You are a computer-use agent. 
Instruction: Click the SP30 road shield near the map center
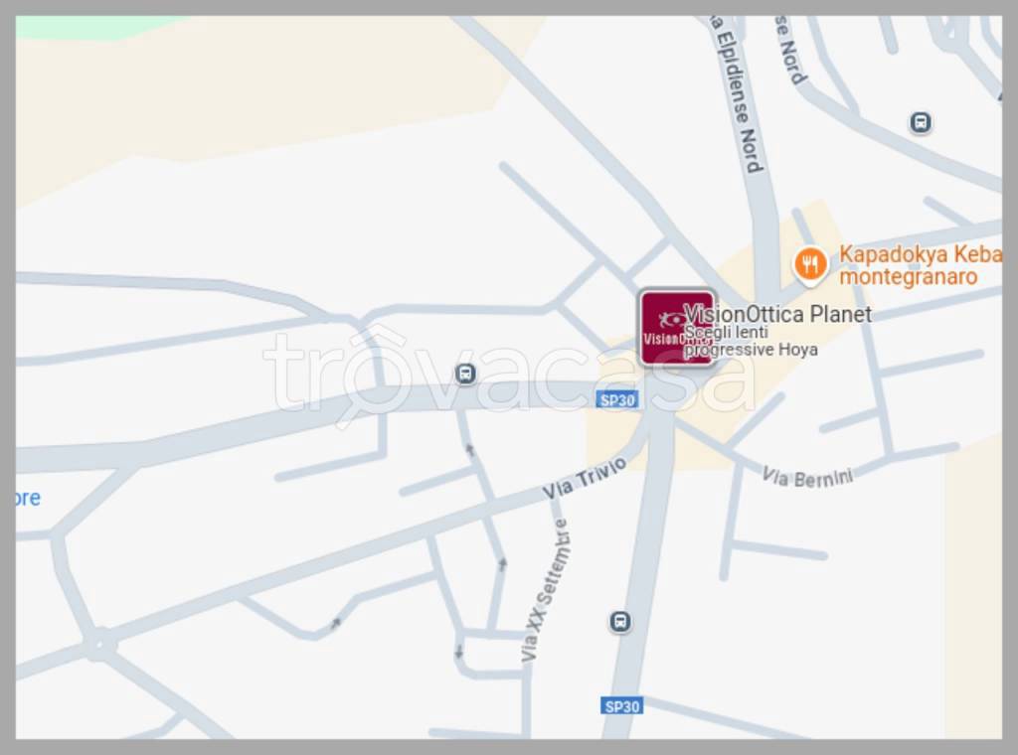click(x=616, y=400)
